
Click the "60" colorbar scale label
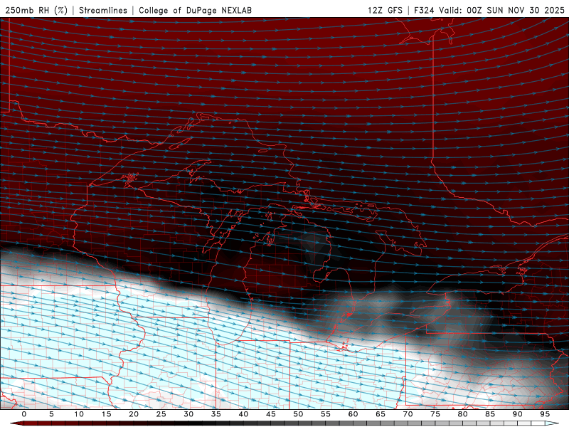click(353, 414)
